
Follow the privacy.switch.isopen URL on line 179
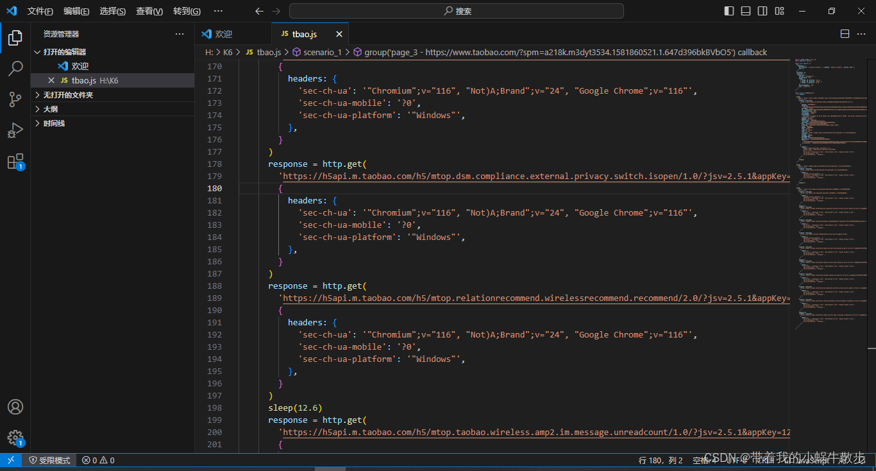(536, 176)
